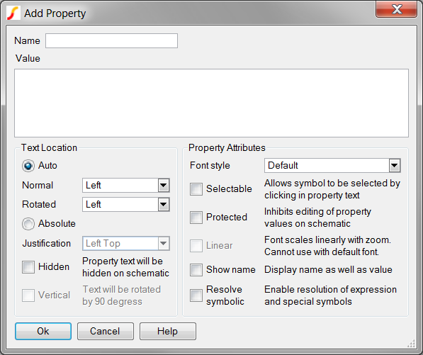The image size is (423, 355).
Task: Confirm with the Ok button
Action: [x=43, y=331]
